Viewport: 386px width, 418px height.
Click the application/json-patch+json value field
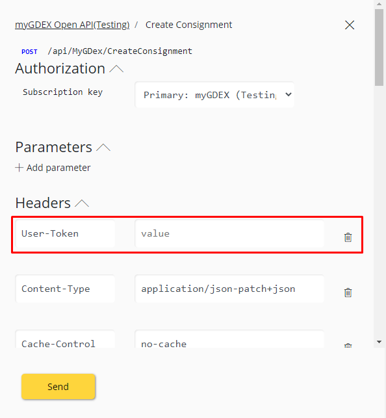[229, 289]
